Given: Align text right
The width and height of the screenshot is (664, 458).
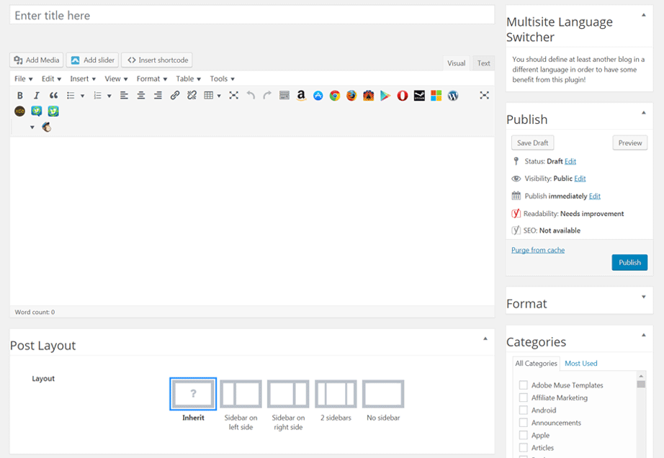Looking at the screenshot, I should coord(158,96).
